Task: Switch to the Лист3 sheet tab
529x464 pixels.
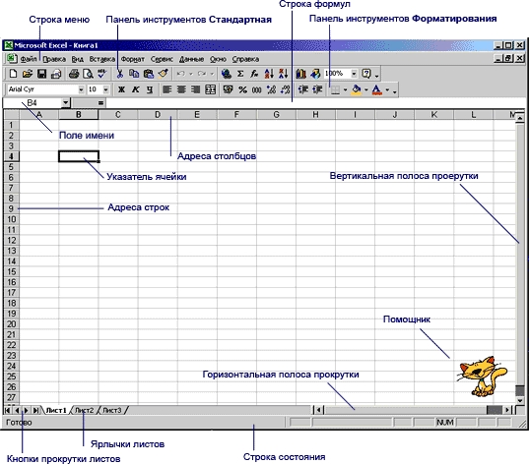Action: (111, 410)
